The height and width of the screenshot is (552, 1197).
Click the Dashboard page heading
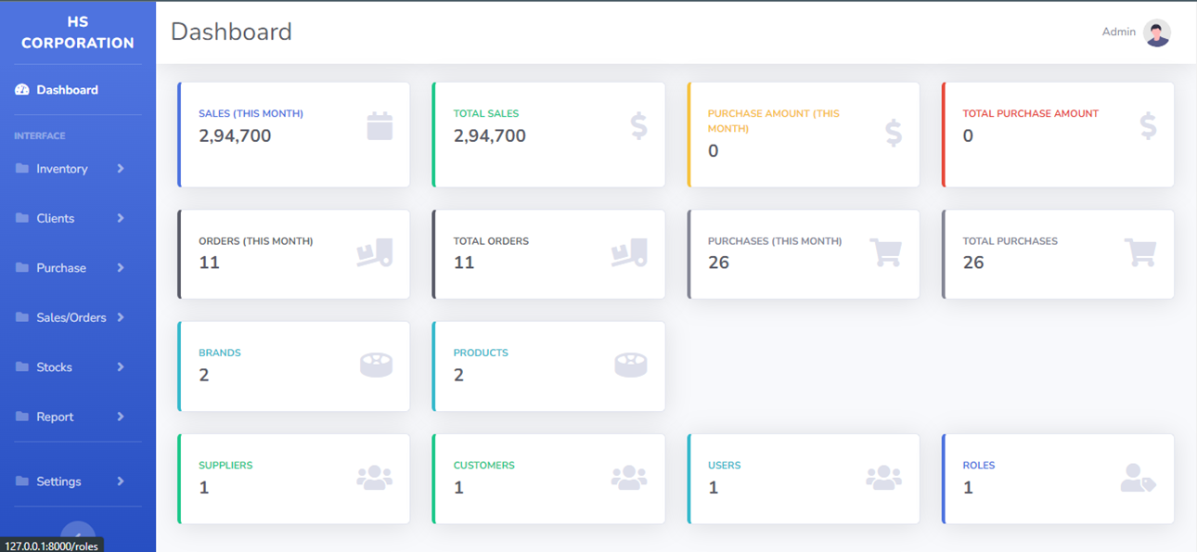(x=232, y=32)
